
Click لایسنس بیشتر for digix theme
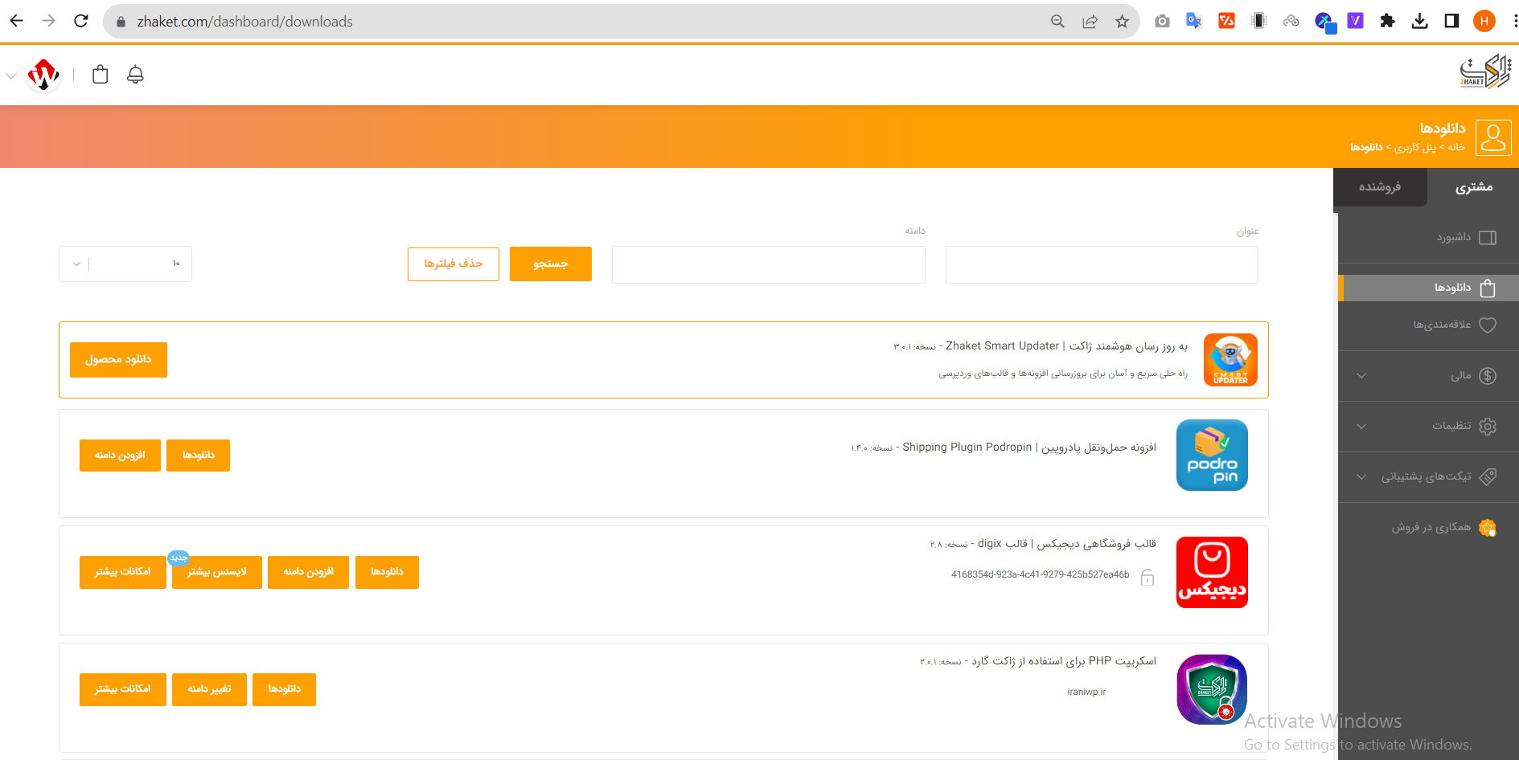217,572
